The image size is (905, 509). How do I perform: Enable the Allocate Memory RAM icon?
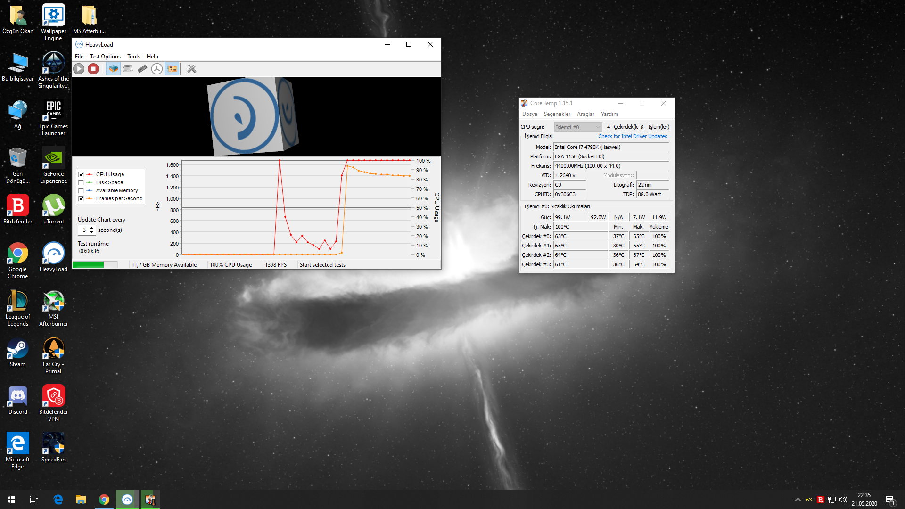(x=142, y=69)
